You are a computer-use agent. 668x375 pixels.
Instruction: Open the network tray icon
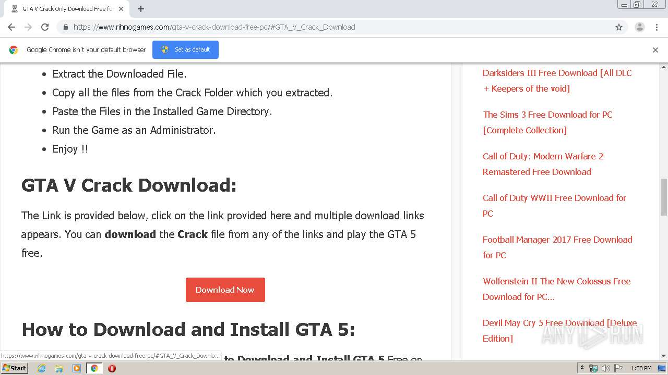pyautogui.click(x=593, y=368)
